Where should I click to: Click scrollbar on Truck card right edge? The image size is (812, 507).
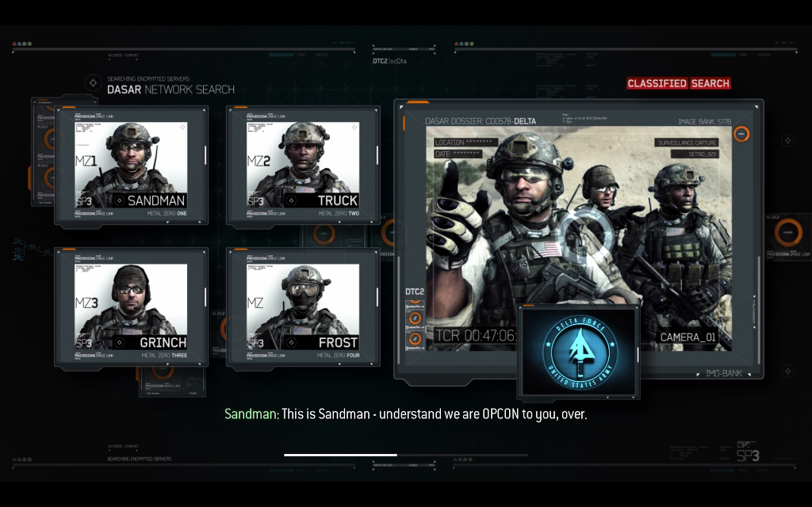(377, 155)
